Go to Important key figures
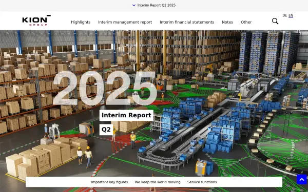 click(109, 182)
